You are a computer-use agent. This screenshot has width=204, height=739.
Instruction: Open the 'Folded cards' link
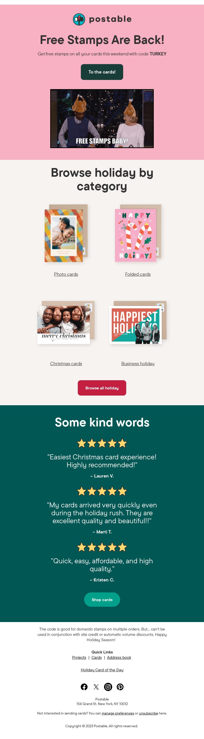[138, 274]
